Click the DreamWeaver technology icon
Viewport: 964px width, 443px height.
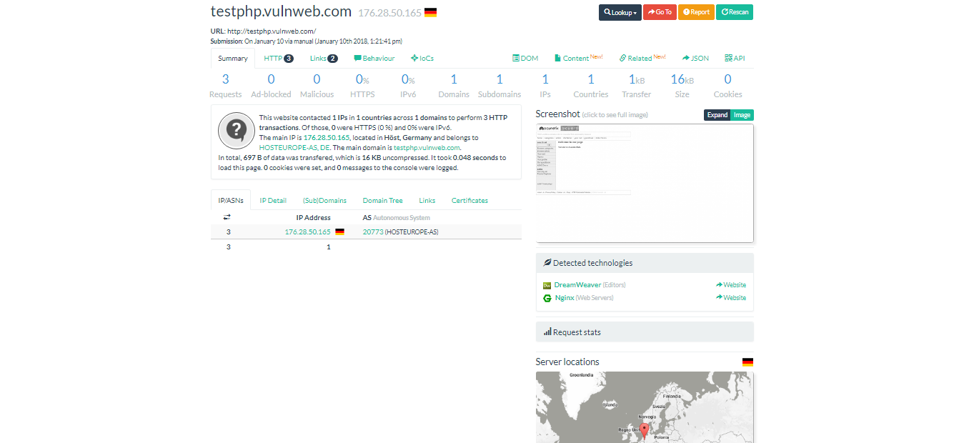tap(547, 285)
